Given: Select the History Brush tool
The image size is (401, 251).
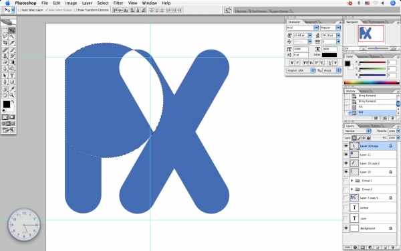Looking at the screenshot, I should tap(12, 56).
